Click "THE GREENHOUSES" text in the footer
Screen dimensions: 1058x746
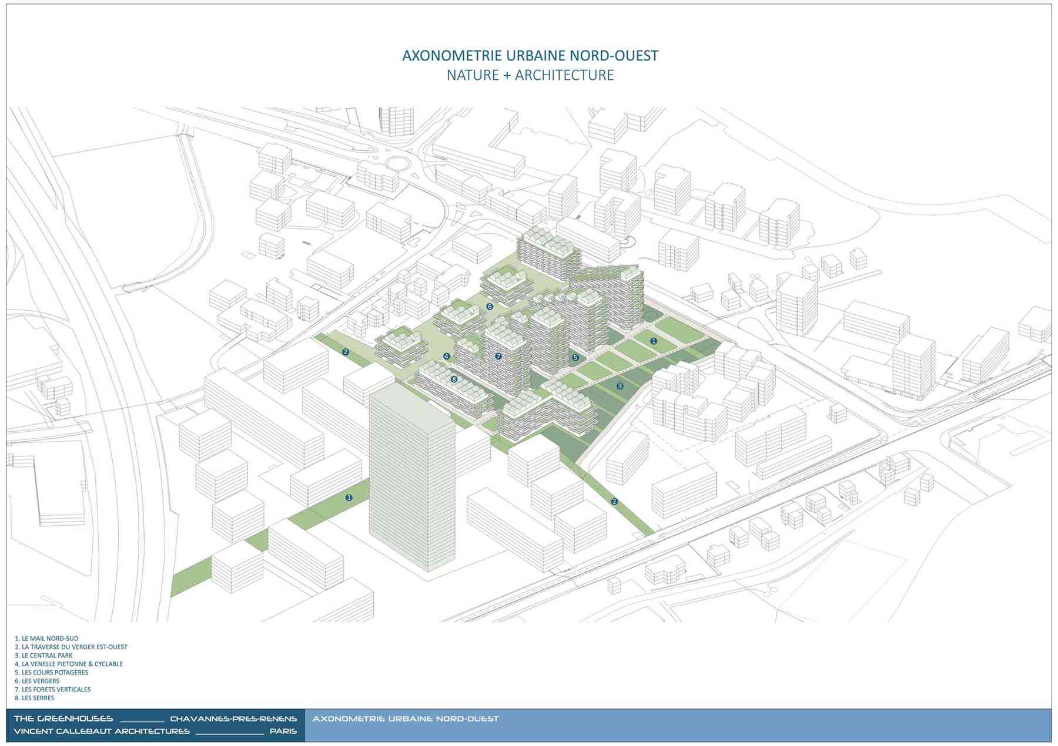[63, 719]
